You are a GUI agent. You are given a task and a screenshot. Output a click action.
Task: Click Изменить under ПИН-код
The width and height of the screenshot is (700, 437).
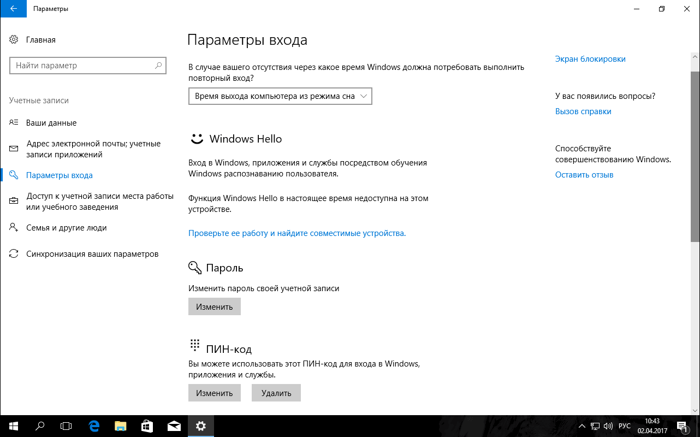tap(215, 393)
